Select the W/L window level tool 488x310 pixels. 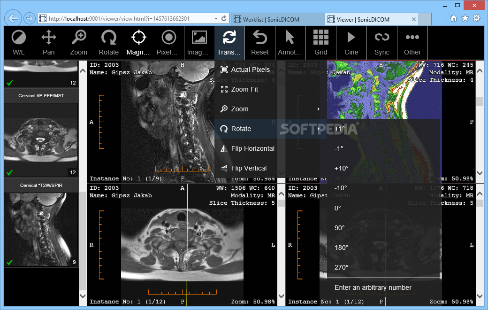(x=19, y=43)
